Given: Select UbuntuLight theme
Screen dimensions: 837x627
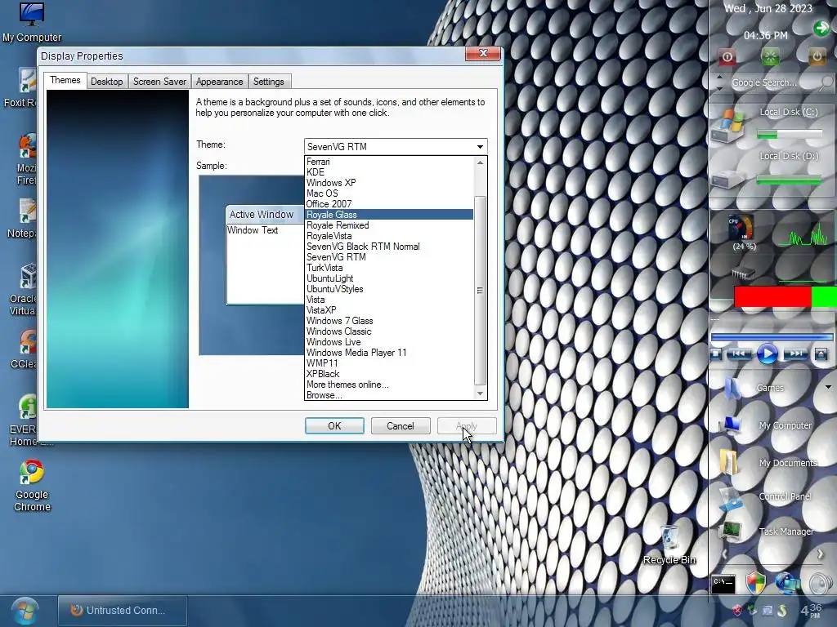Looking at the screenshot, I should 389,278.
